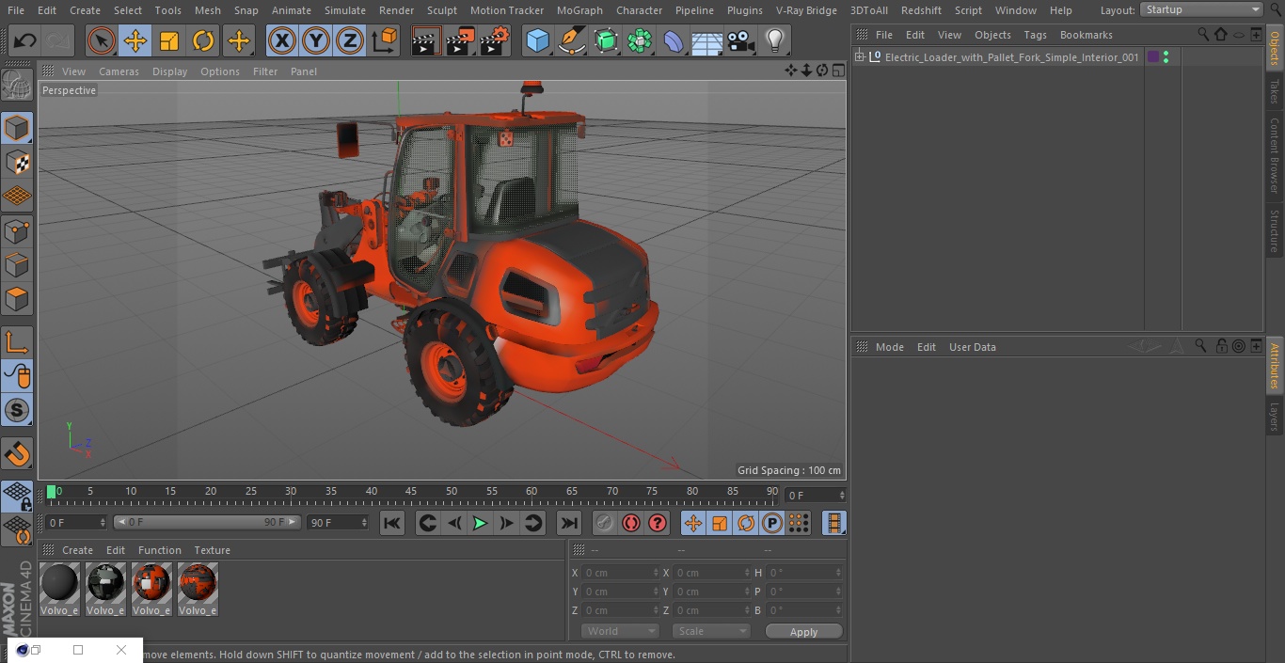Go to start of animation
Image resolution: width=1285 pixels, height=663 pixels.
pyautogui.click(x=392, y=523)
